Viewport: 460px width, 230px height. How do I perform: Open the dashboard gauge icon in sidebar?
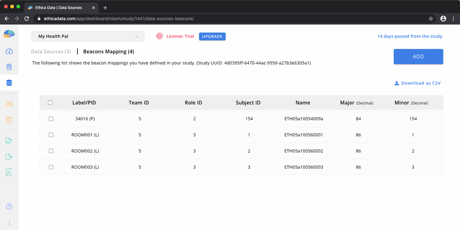click(9, 51)
